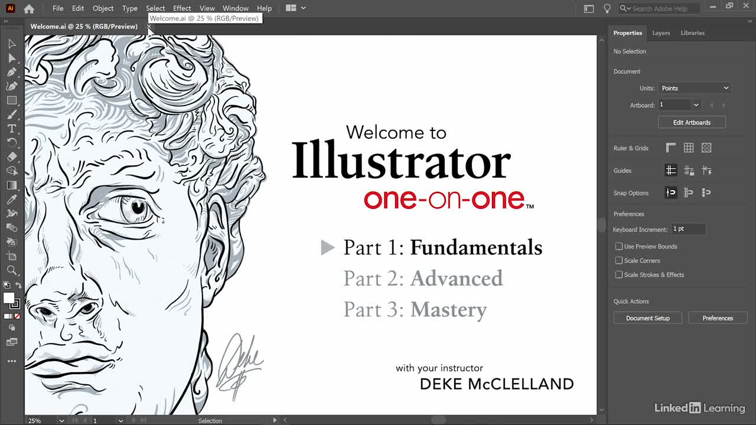Screen dimensions: 756x425
Task: Select the Zoom tool magnifier
Action: (x=12, y=270)
